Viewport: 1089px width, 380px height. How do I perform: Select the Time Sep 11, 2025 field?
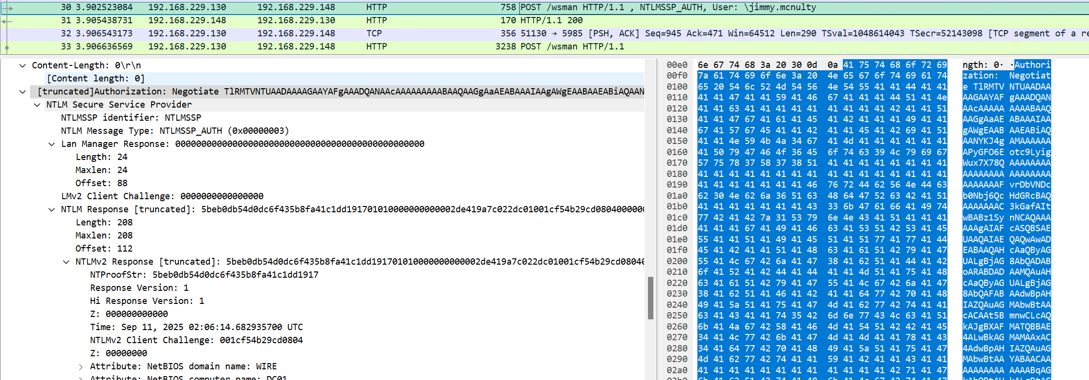click(196, 327)
